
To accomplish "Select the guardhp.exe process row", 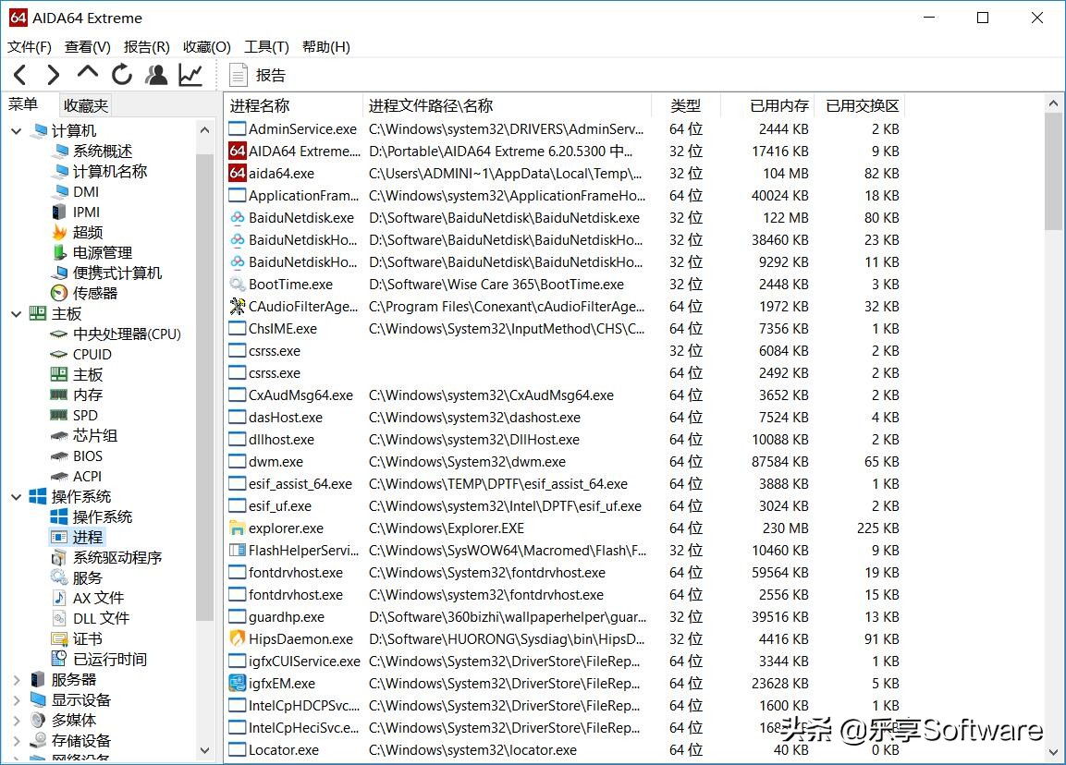I will (x=564, y=617).
